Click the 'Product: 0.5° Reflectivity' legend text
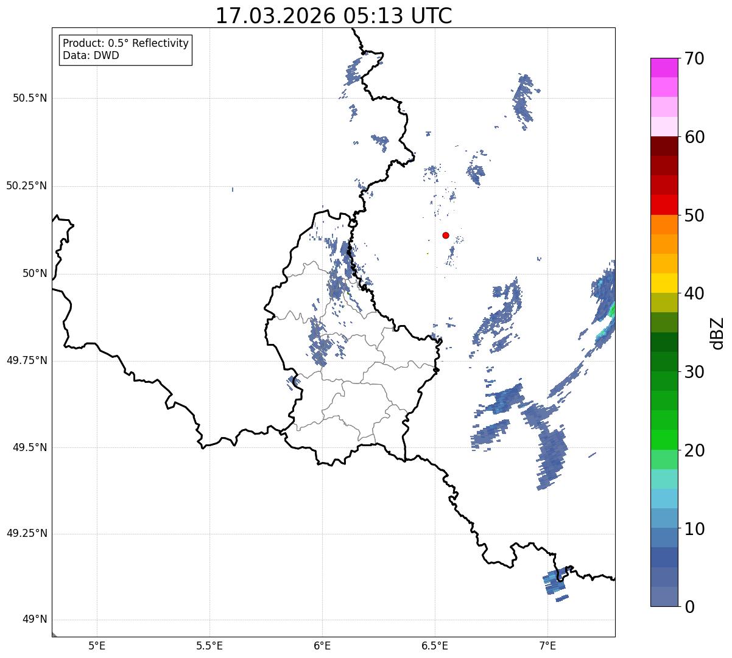Image resolution: width=732 pixels, height=658 pixels. (x=125, y=44)
